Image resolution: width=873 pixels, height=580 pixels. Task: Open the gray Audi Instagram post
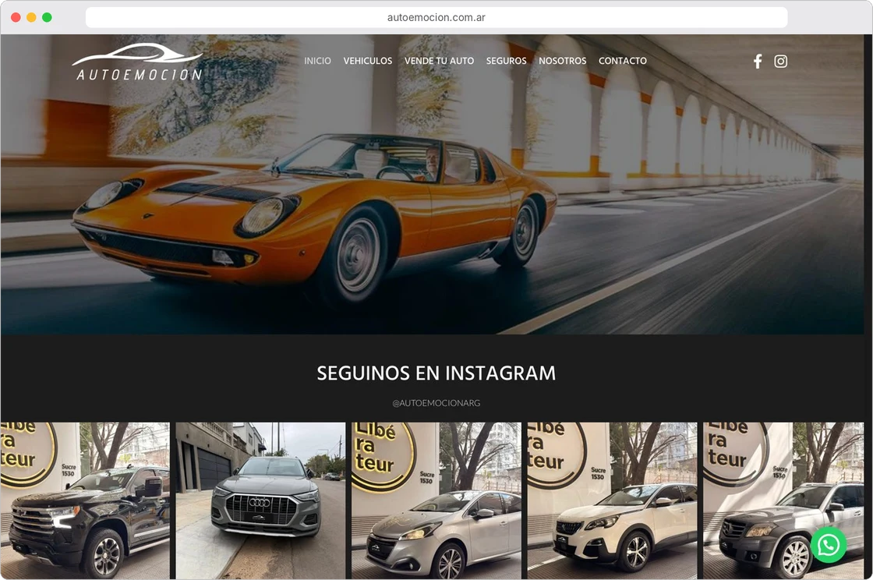[x=260, y=500]
